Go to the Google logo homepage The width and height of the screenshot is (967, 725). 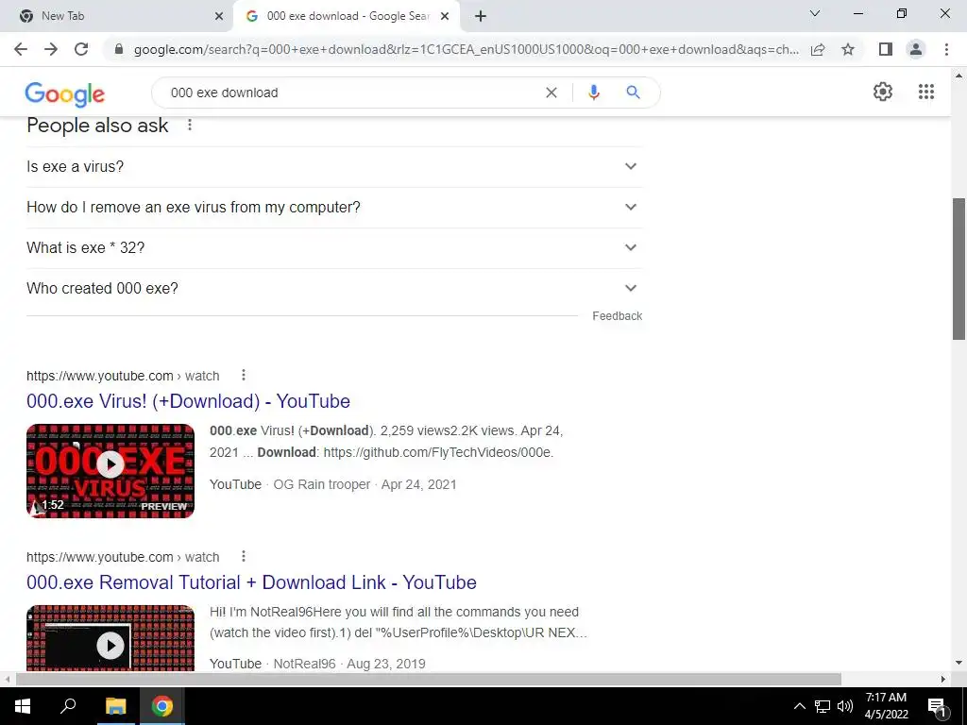tap(65, 93)
